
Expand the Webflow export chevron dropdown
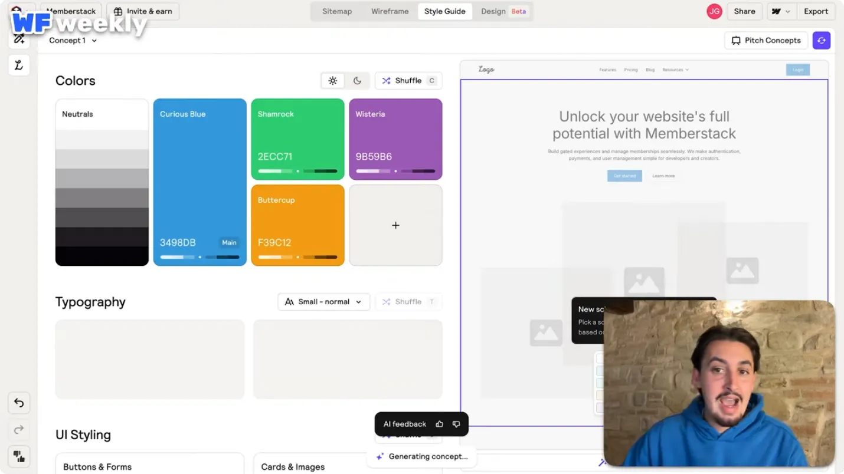[788, 11]
